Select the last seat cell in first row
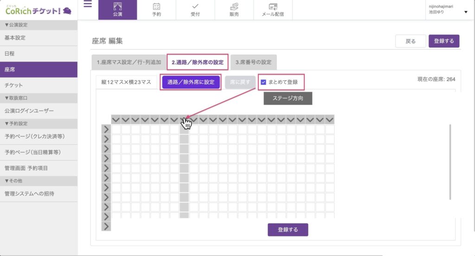Viewport: 475px width, 256px height. pos(329,129)
